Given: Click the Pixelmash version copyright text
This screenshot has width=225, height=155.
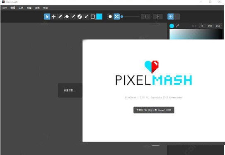Looking at the screenshot, I should (154, 97).
